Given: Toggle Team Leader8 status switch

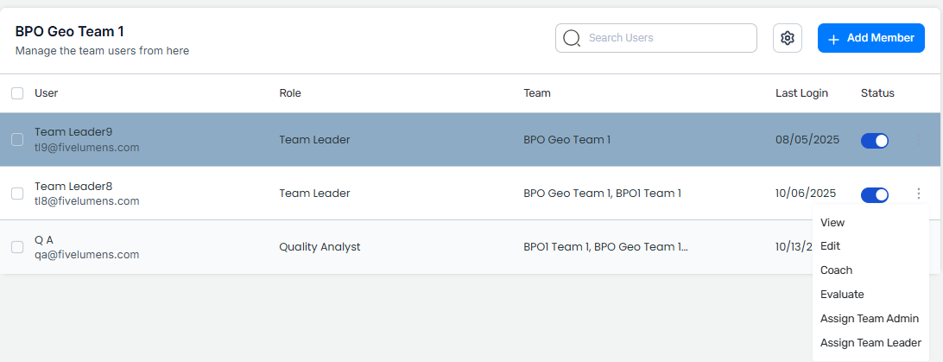Looking at the screenshot, I should 875,194.
